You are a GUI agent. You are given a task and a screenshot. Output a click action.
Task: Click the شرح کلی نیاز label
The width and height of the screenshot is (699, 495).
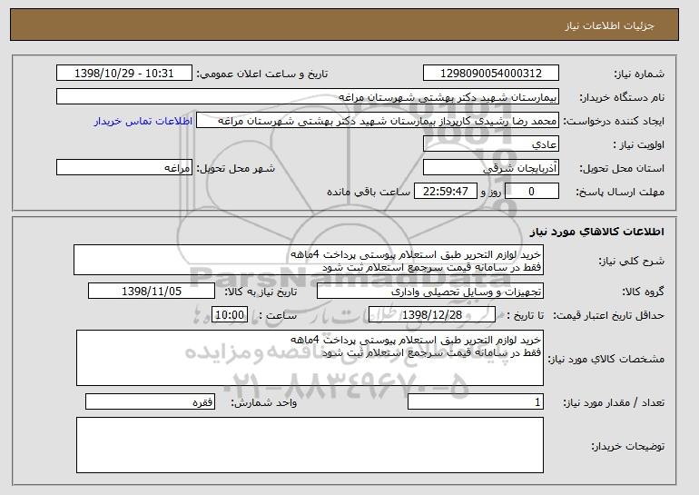[x=631, y=261]
